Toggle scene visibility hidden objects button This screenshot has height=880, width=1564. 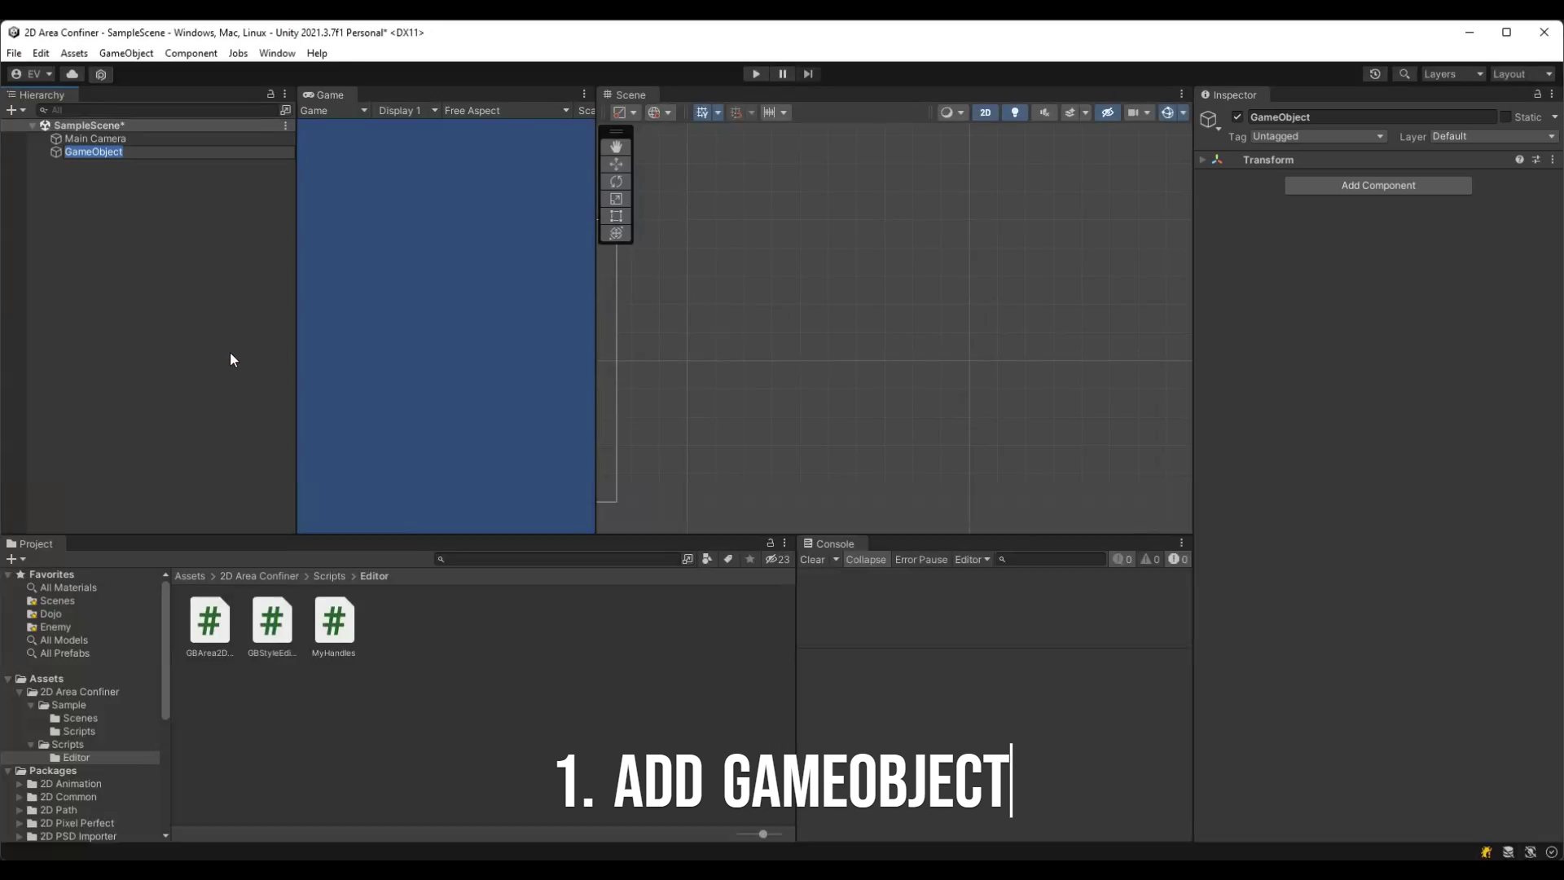tap(1108, 112)
